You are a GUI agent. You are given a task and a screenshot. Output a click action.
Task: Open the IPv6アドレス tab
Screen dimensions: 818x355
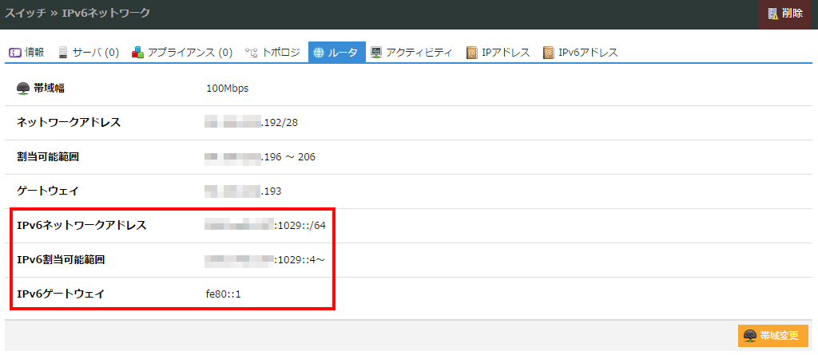pyautogui.click(x=580, y=53)
